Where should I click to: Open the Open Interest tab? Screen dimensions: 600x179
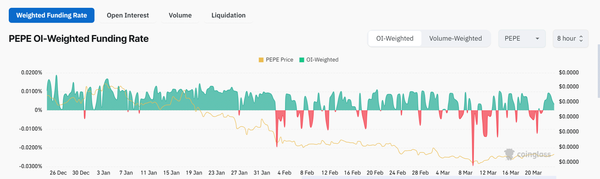tap(128, 15)
